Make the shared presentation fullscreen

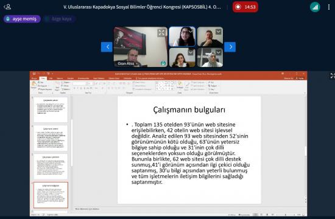click(333, 75)
